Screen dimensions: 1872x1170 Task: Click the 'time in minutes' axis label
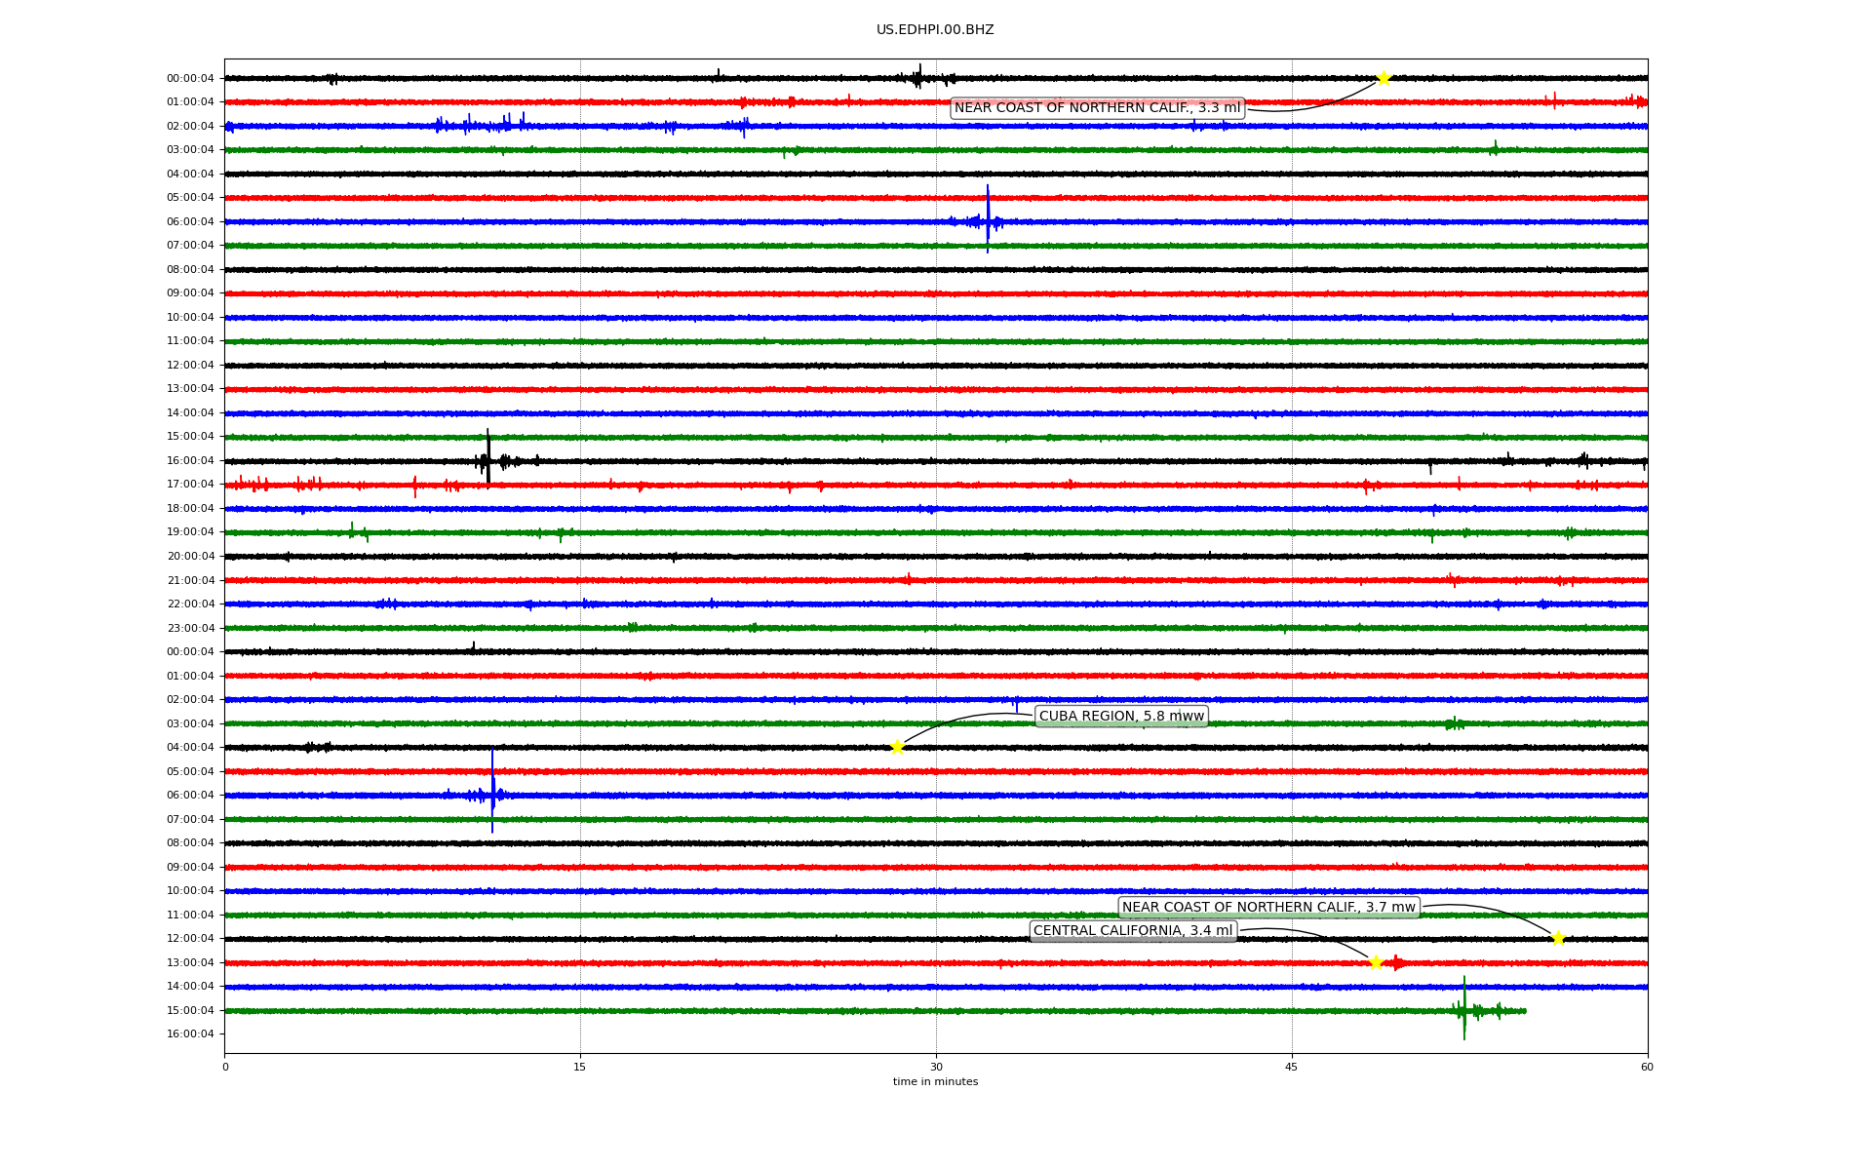point(935,1081)
